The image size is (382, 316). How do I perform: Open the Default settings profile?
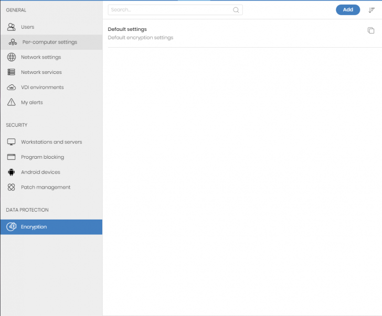click(127, 29)
